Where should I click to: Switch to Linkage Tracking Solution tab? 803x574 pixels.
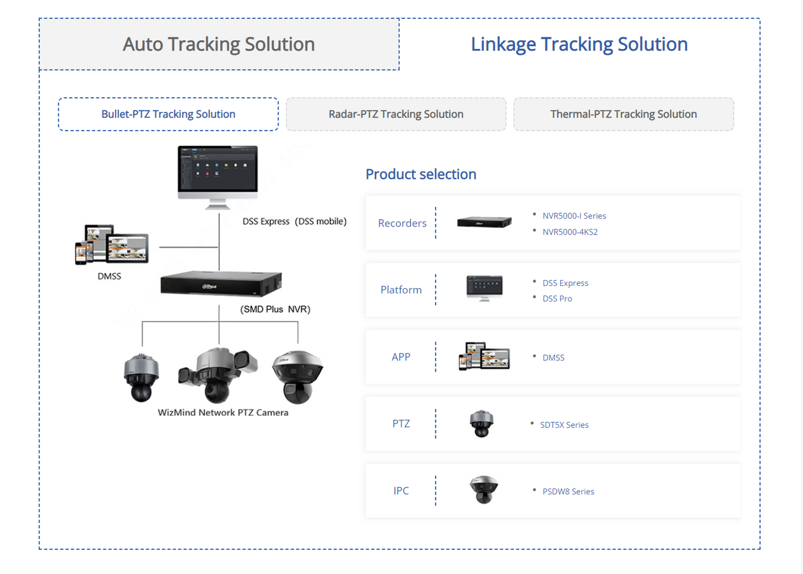(x=579, y=44)
